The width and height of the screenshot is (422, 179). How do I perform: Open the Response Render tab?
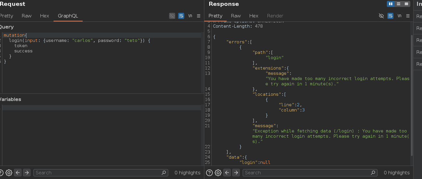275,16
